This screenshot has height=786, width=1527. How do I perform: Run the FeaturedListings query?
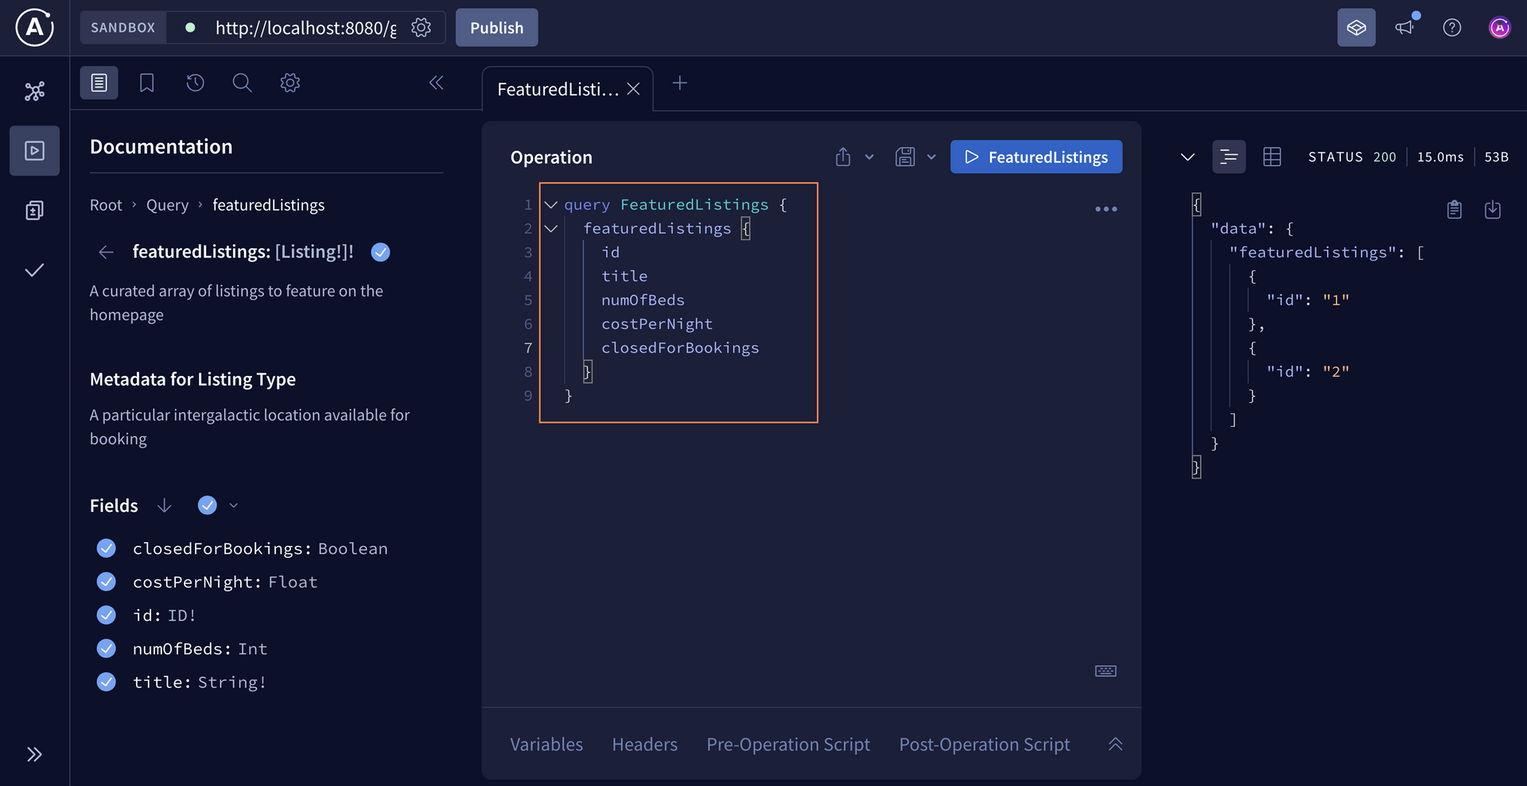1035,157
